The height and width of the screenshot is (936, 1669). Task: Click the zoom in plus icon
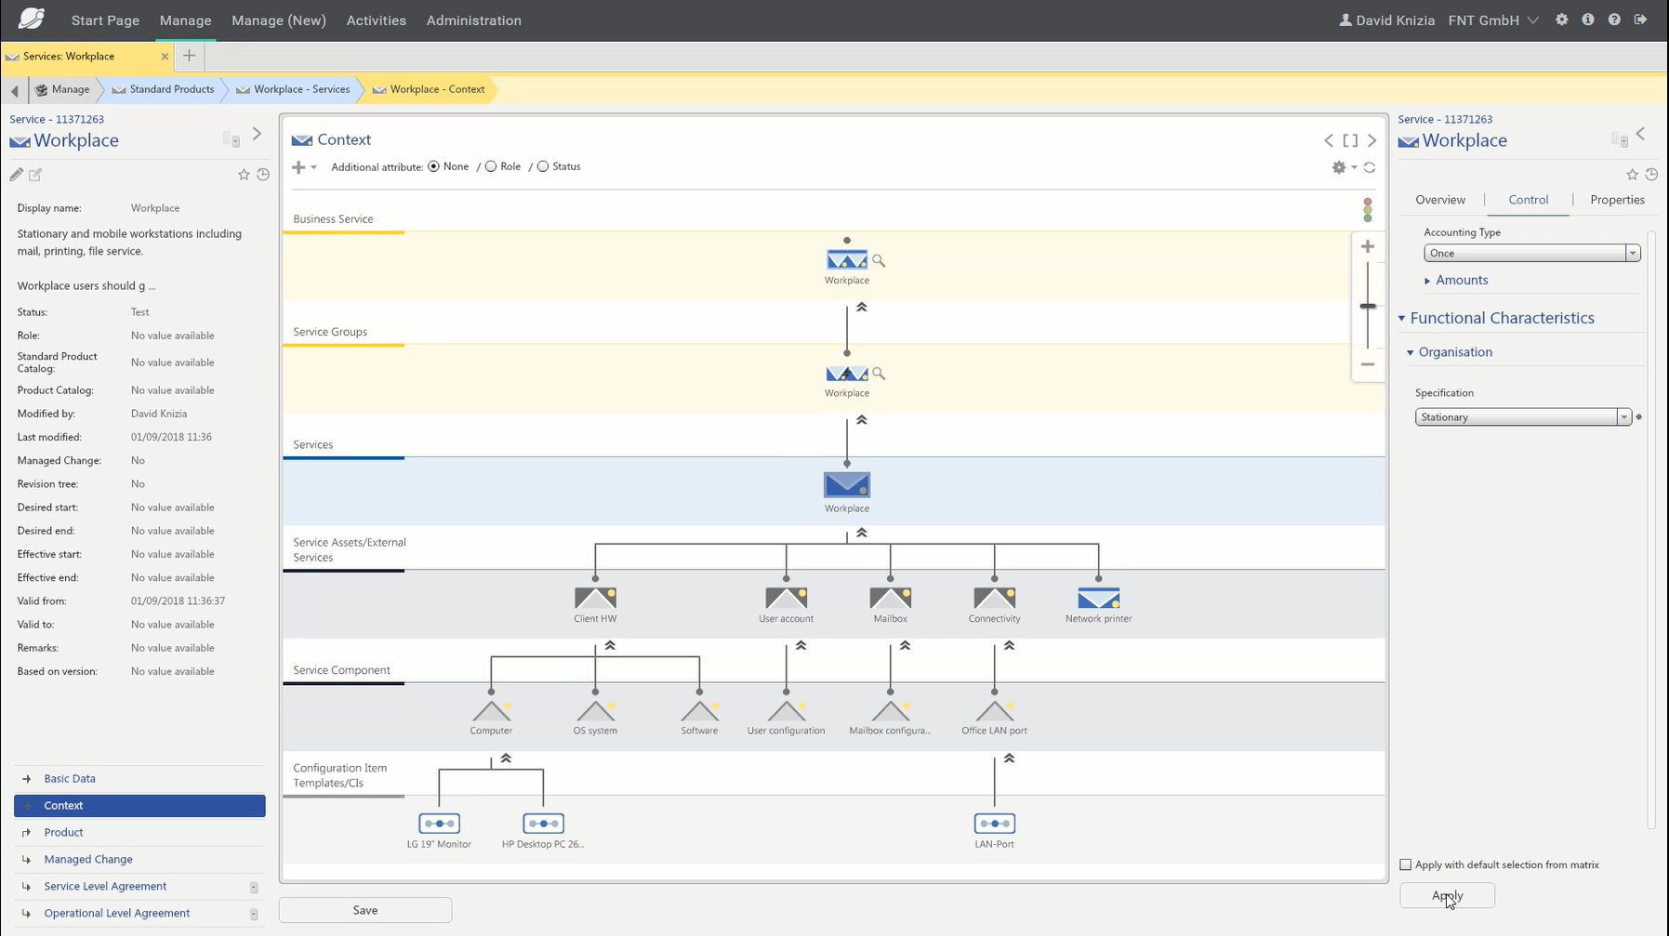point(1367,246)
